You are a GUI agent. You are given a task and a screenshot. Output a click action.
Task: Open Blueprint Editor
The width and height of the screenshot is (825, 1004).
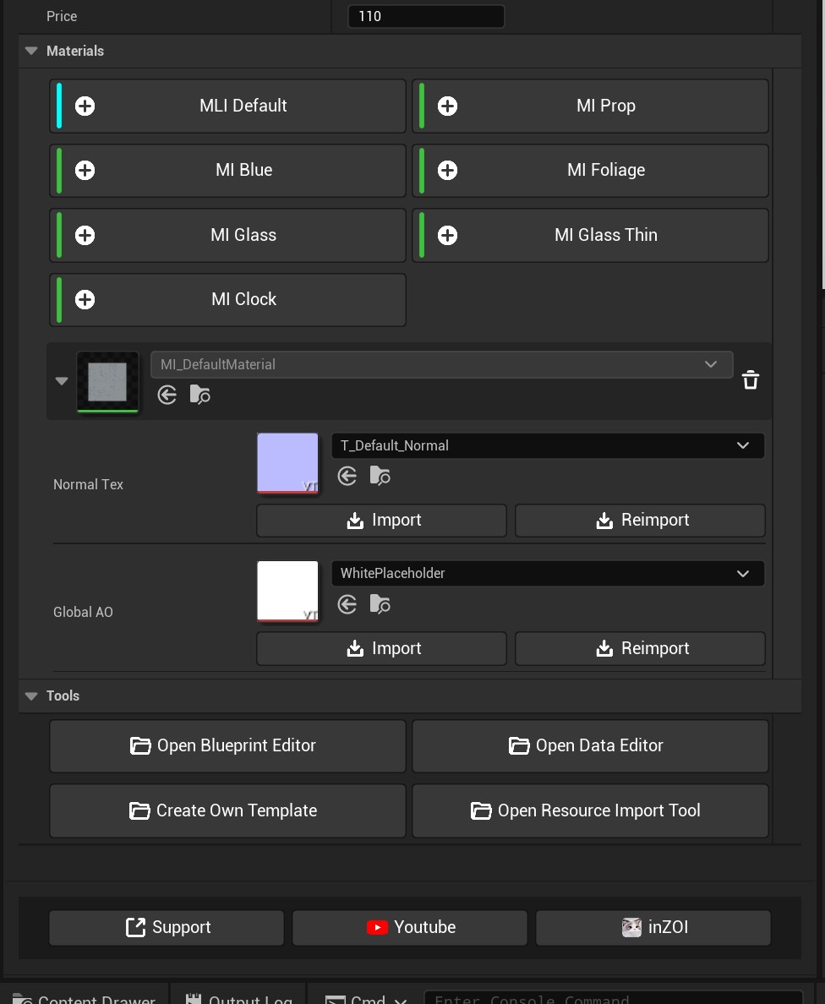point(227,746)
